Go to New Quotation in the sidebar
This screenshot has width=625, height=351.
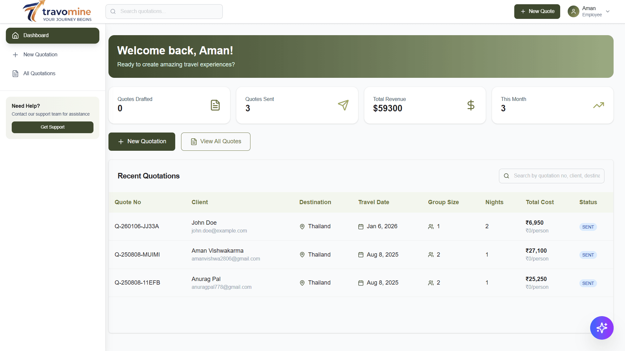pyautogui.click(x=40, y=55)
